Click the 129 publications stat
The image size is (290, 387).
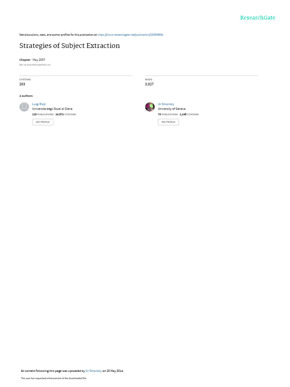43,115
